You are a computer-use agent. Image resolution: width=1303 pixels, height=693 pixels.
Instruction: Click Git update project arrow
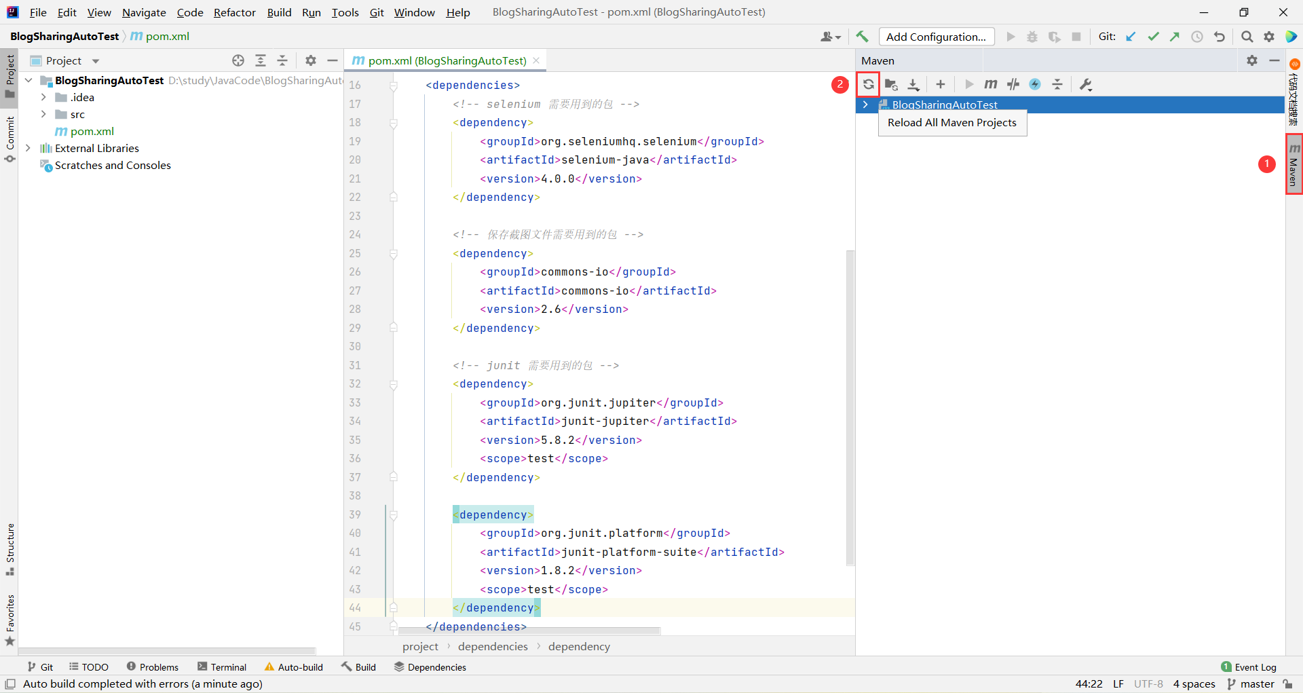tap(1131, 37)
